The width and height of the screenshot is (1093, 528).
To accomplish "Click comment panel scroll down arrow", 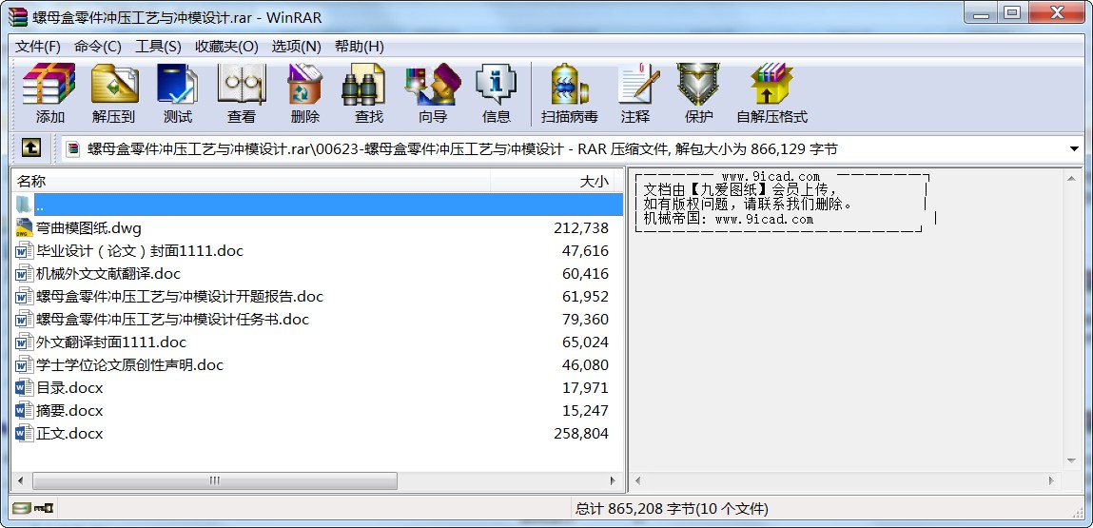I will 1072,461.
